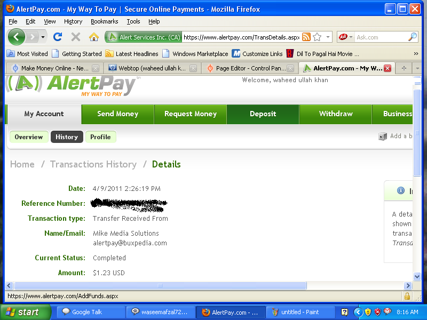Show more bookmarks with the chevron
This screenshot has width=427, height=320.
tap(416, 54)
